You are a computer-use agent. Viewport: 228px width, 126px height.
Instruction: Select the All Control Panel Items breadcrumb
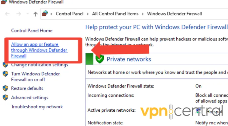coord(115,14)
